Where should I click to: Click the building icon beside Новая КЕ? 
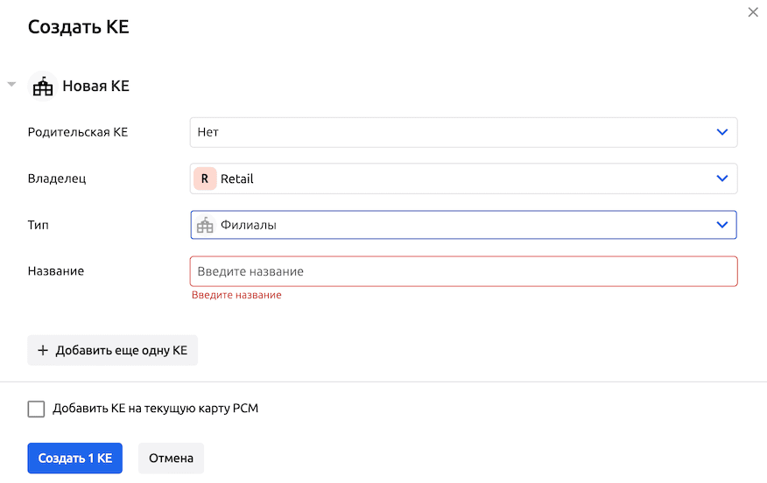point(42,87)
